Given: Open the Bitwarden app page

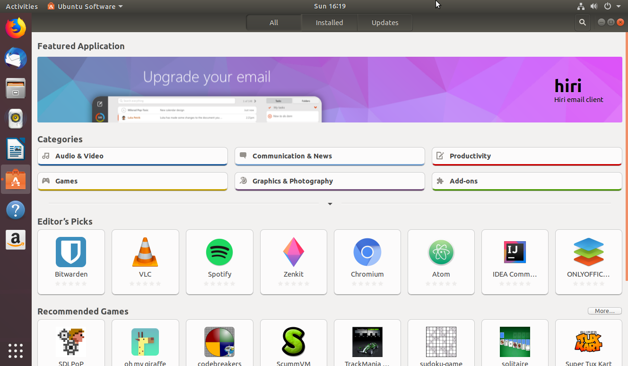Looking at the screenshot, I should 71,262.
